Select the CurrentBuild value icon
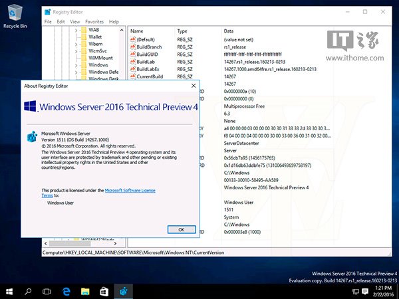399x299 pixels. pos(132,76)
